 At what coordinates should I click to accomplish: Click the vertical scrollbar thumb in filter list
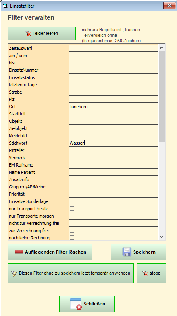pos(162,96)
